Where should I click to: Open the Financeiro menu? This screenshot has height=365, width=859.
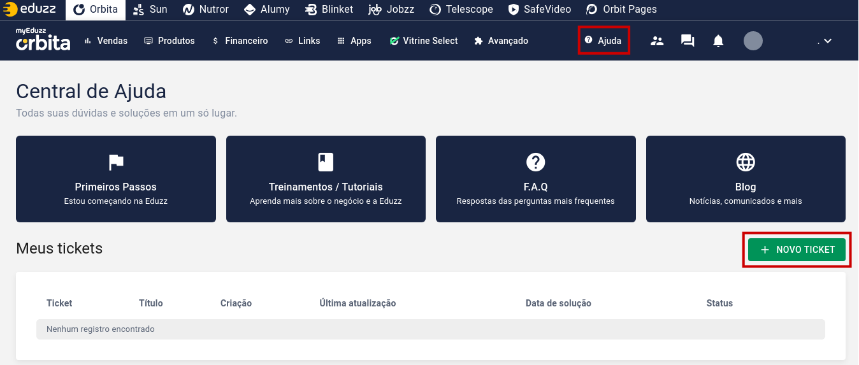click(x=240, y=41)
